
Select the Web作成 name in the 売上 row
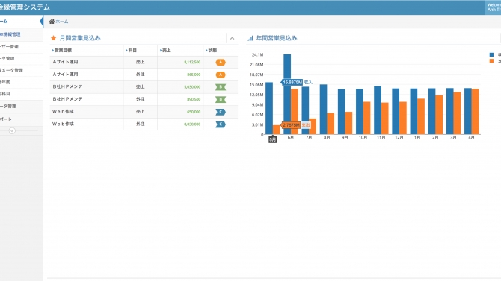pos(63,112)
